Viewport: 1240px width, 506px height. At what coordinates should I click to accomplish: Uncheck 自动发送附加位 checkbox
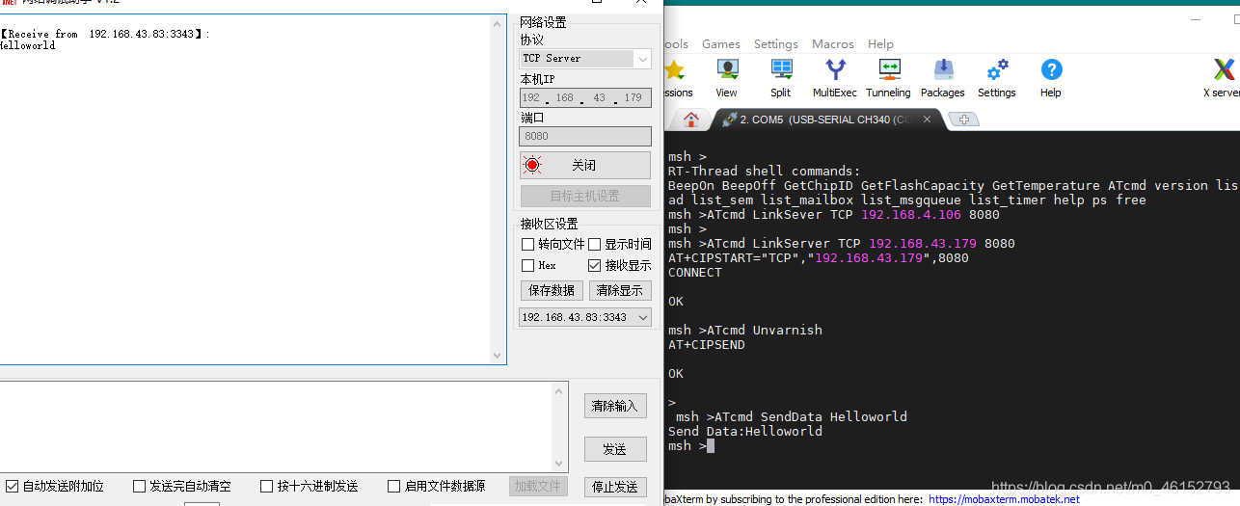point(12,486)
